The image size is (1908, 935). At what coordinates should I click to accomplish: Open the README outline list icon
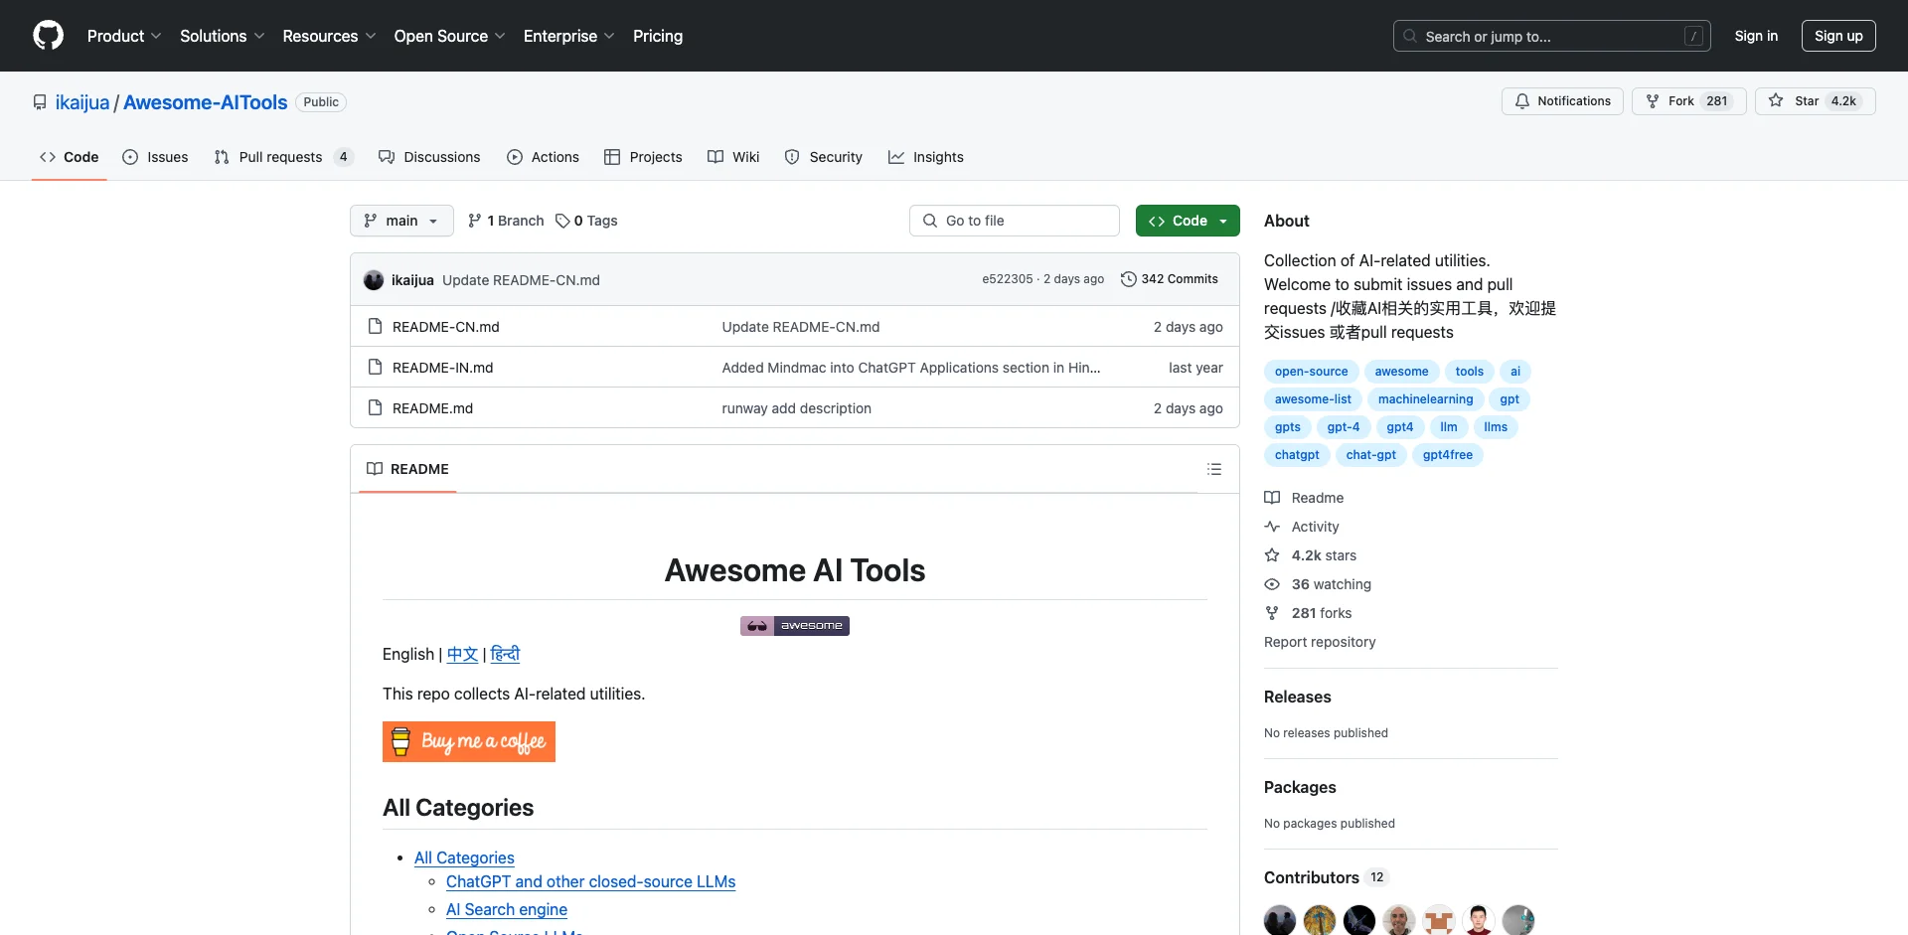pos(1214,469)
